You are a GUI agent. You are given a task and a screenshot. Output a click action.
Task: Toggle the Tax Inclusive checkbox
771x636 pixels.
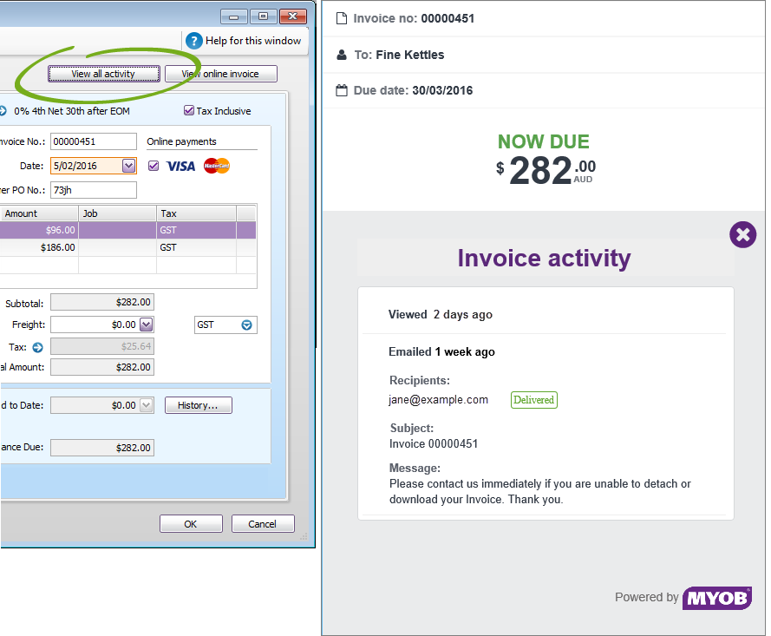189,111
